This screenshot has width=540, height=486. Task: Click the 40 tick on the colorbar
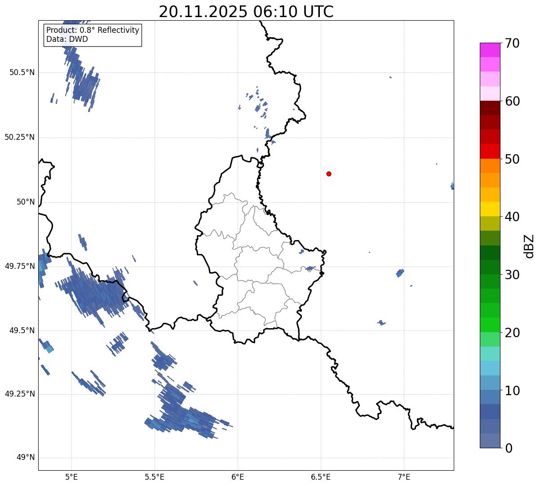pos(512,217)
